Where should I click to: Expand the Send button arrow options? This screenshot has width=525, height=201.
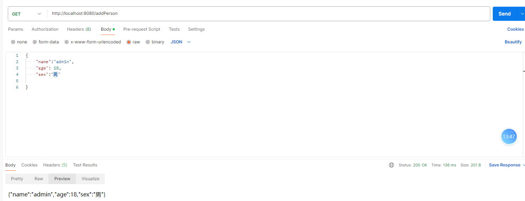(x=522, y=14)
